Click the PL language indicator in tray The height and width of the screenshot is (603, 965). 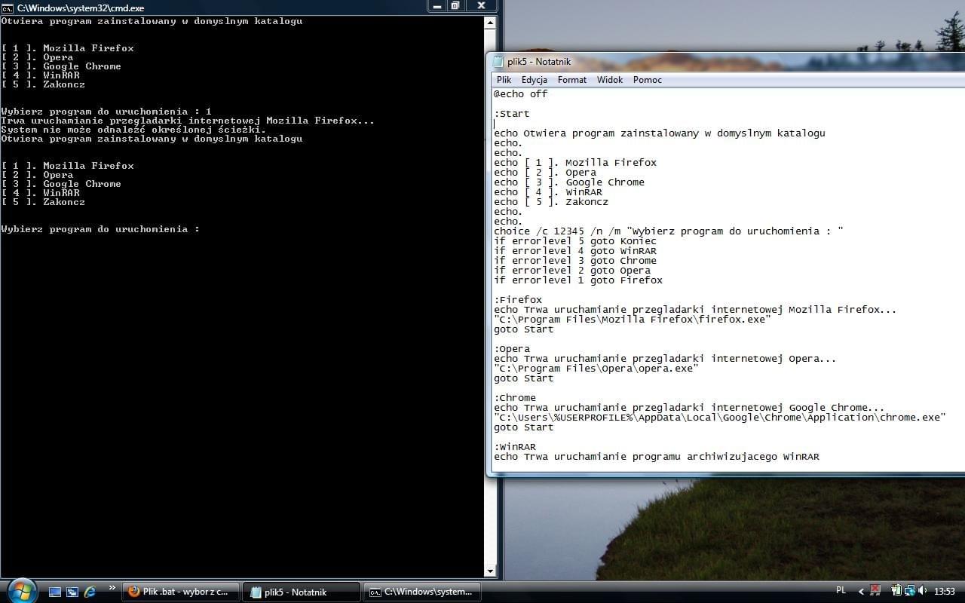(x=841, y=591)
